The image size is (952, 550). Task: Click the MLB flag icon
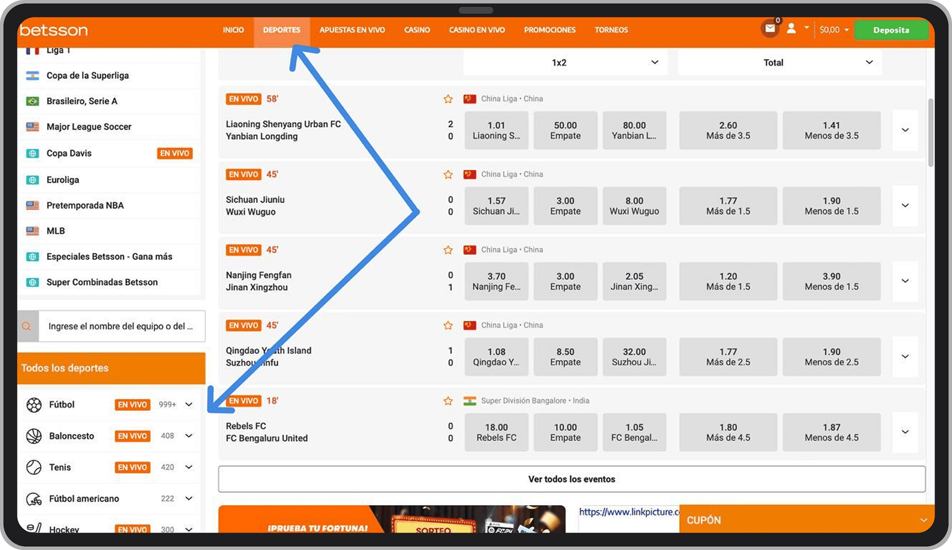click(x=33, y=231)
